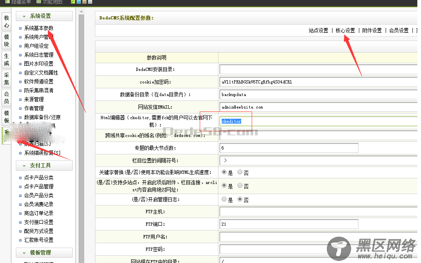Open 会员消费记录 in sidebar
This screenshot has width=421, height=263.
pos(39,204)
